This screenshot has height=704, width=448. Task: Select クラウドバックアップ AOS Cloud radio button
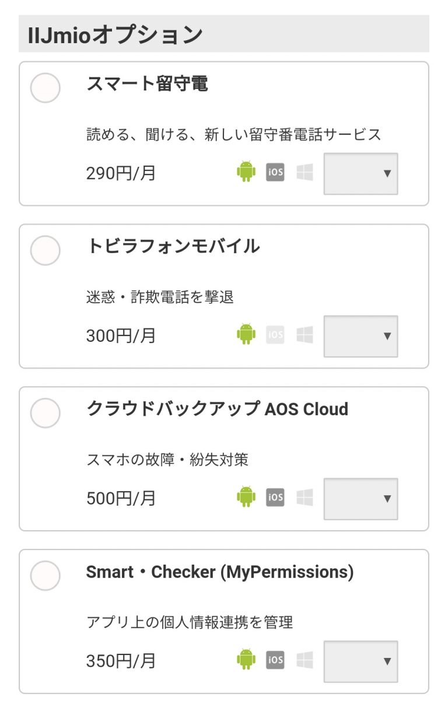pyautogui.click(x=45, y=414)
